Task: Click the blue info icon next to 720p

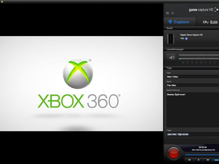Action: click(x=186, y=39)
